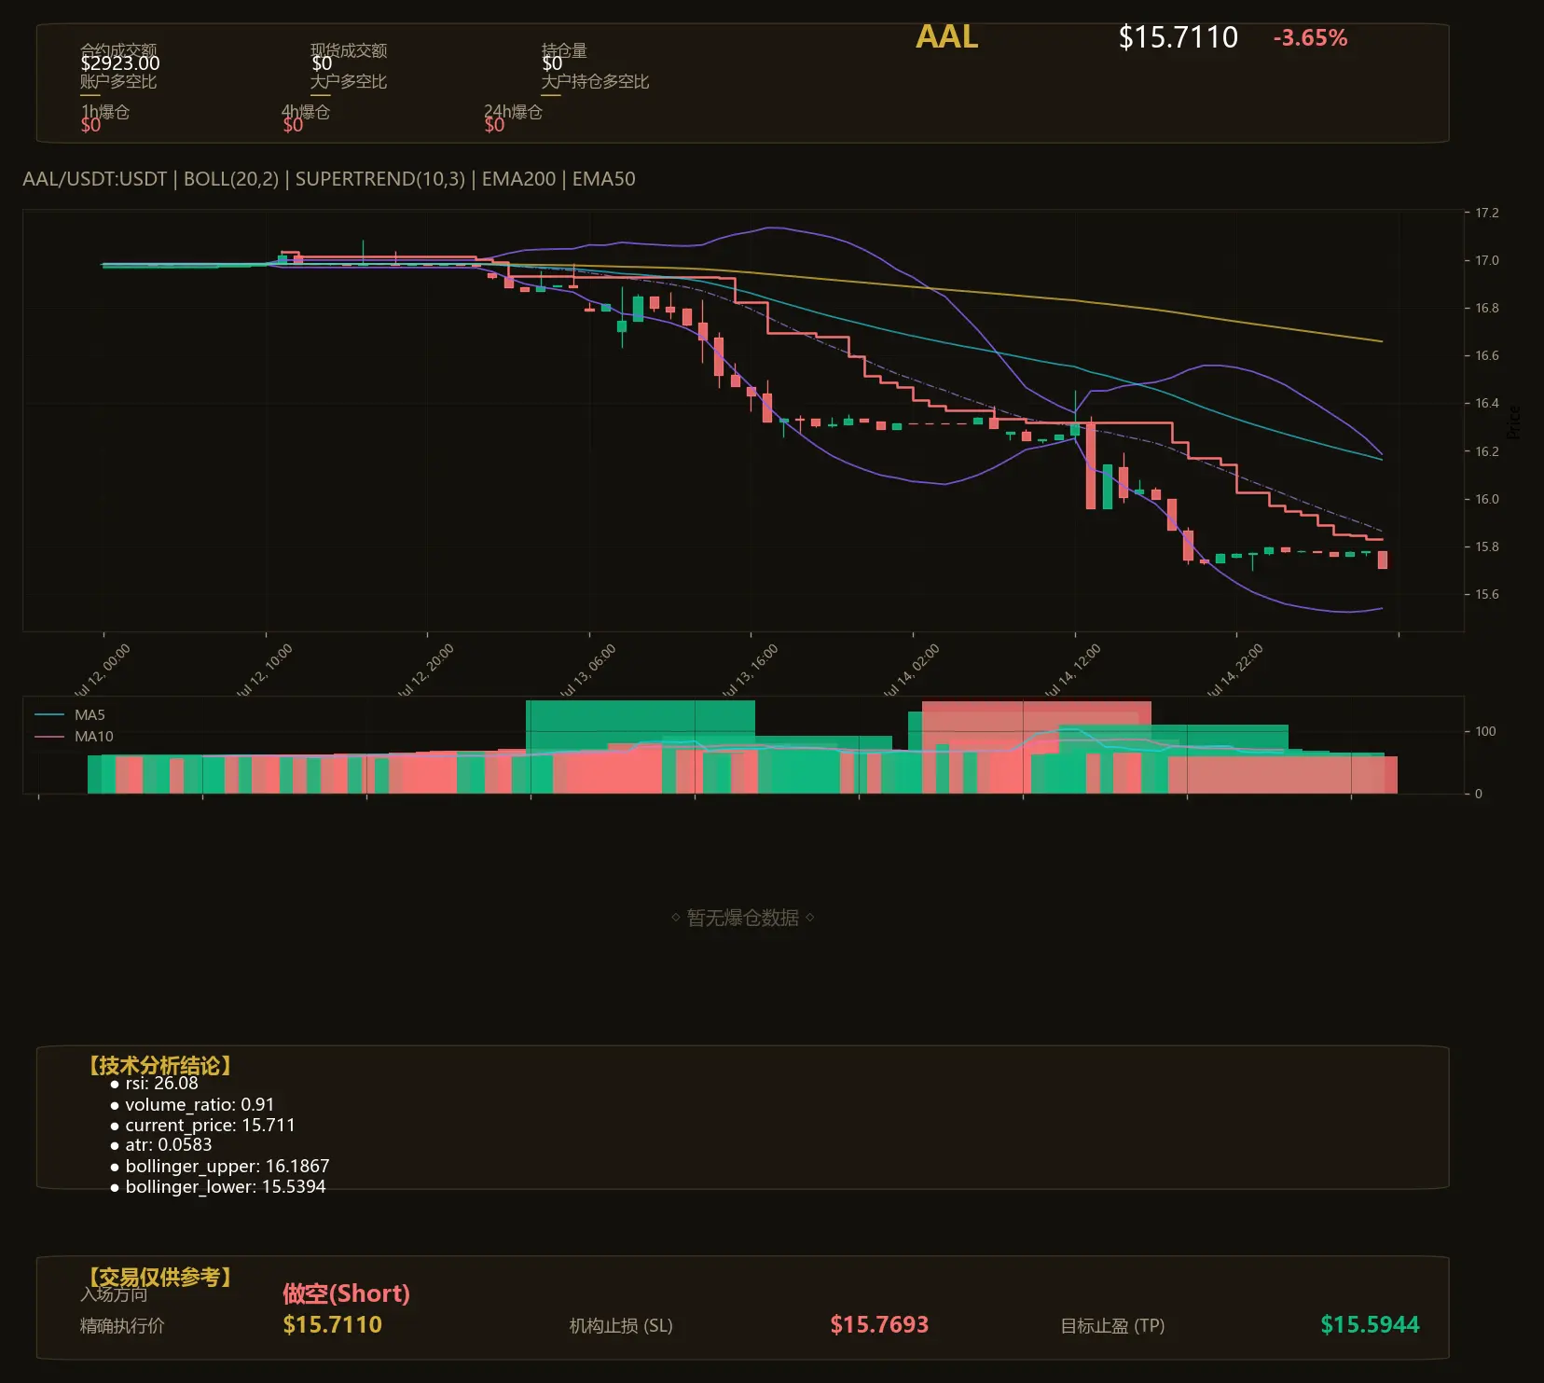Click the volume axis label 100
The image size is (1544, 1383).
click(x=1485, y=731)
